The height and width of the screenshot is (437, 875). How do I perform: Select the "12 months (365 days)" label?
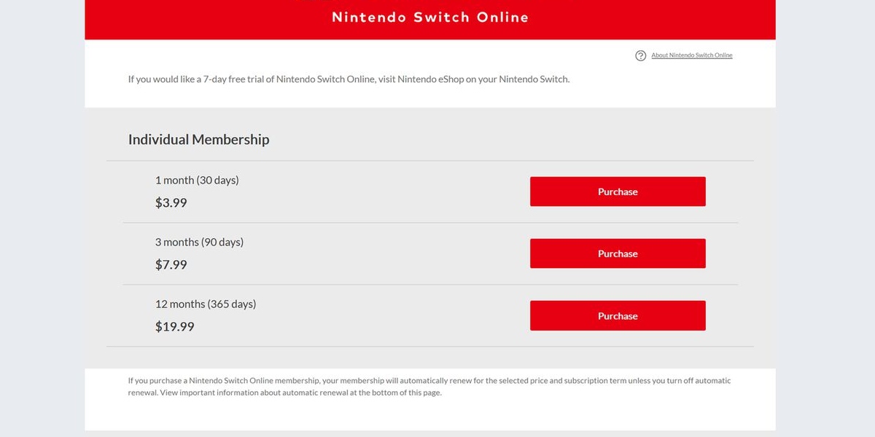coord(206,304)
